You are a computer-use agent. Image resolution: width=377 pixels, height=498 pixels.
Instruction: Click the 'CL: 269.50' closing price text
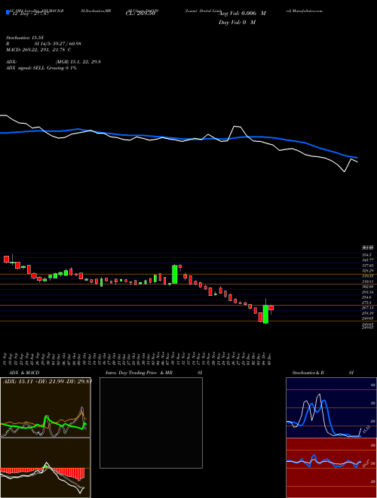pyautogui.click(x=140, y=14)
